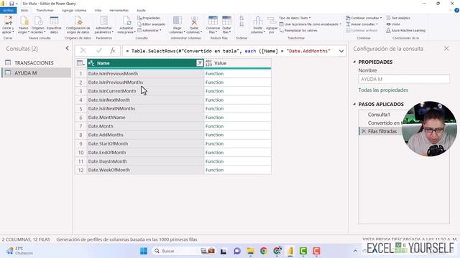The image size is (460, 258).
Task: Click Quitar filas icon
Action: (x=226, y=21)
